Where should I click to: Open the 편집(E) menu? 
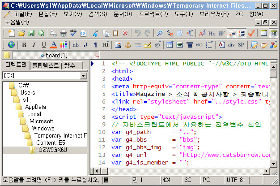pos(48,14)
